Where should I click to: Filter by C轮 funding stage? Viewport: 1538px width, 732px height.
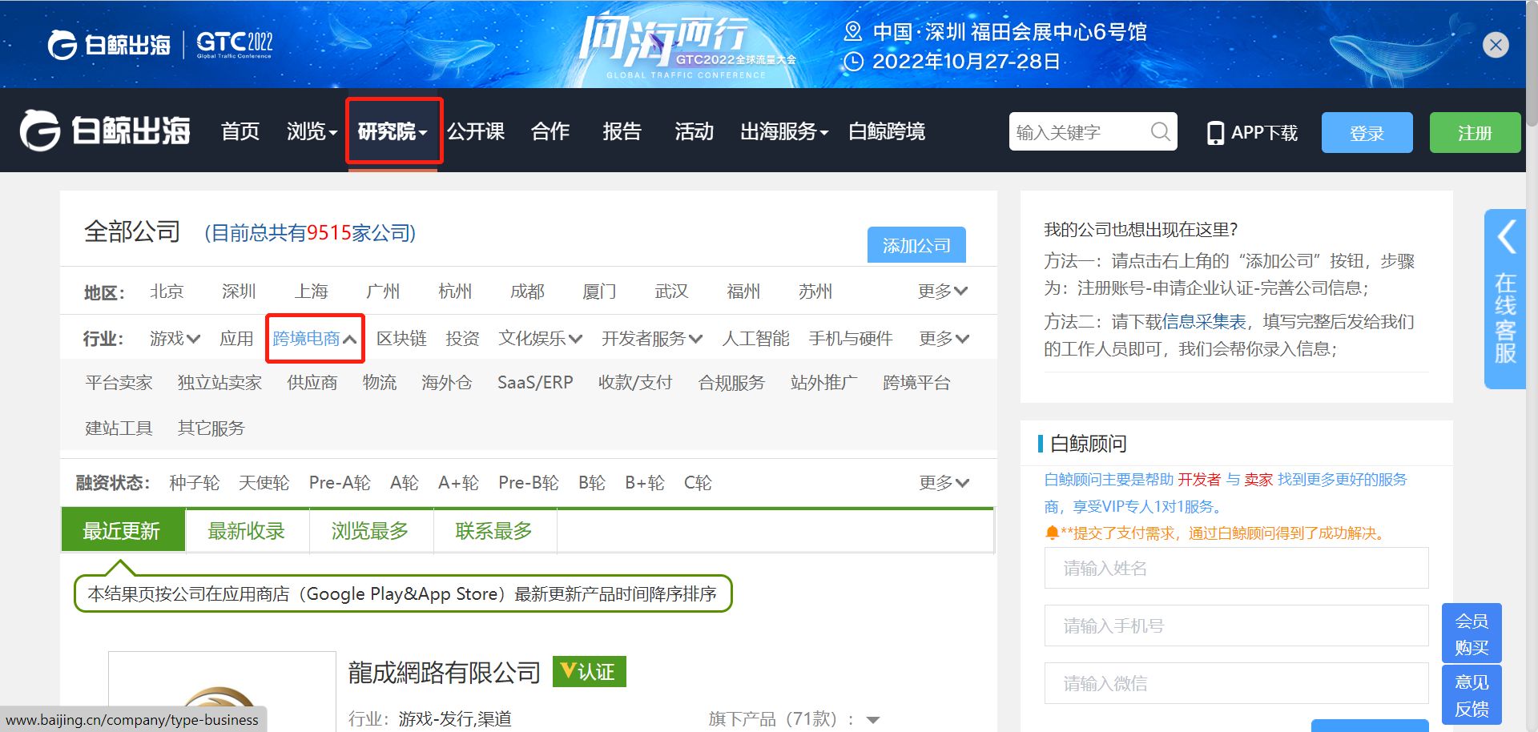(x=698, y=483)
